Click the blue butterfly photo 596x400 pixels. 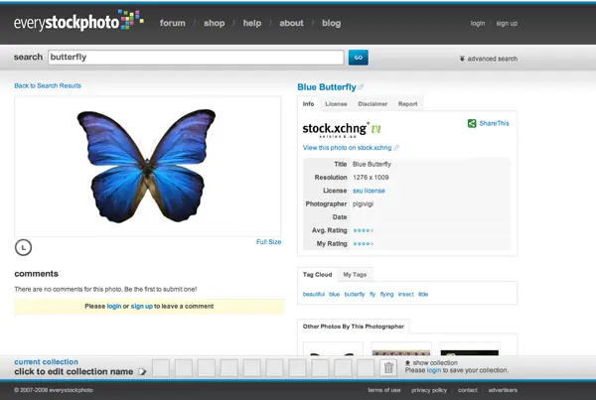(146, 166)
